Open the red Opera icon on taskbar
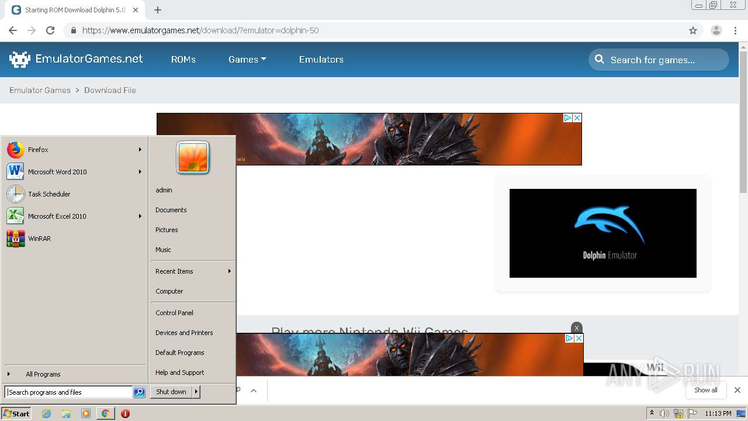Viewport: 748px width, 421px height. pos(125,413)
